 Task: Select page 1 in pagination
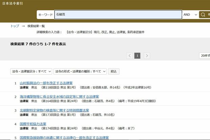click(137, 56)
